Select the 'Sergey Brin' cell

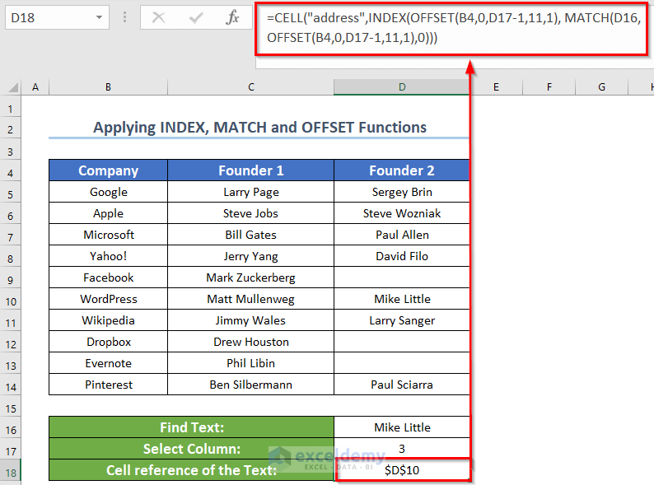click(x=402, y=192)
